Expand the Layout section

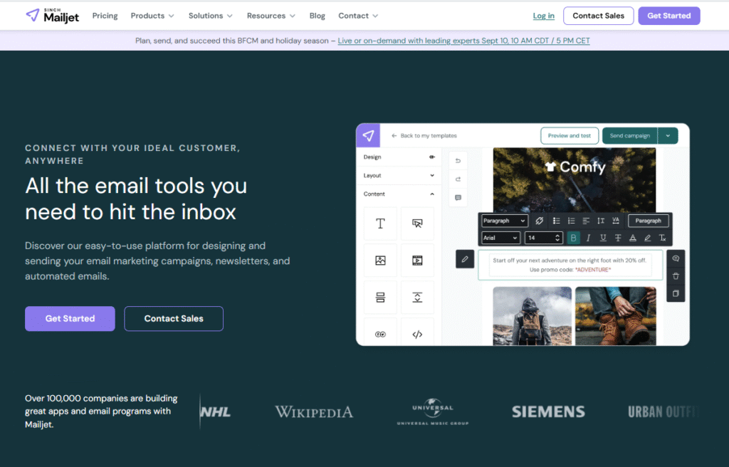click(399, 175)
